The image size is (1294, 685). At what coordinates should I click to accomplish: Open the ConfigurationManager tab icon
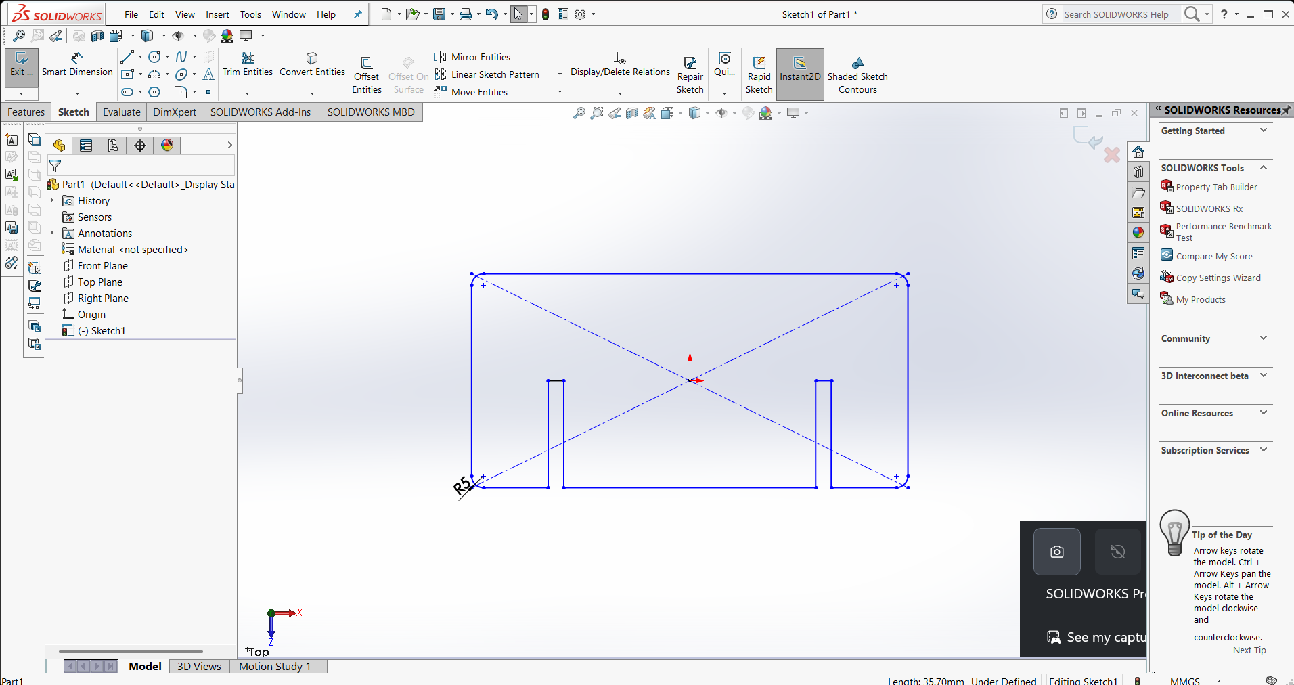(113, 145)
